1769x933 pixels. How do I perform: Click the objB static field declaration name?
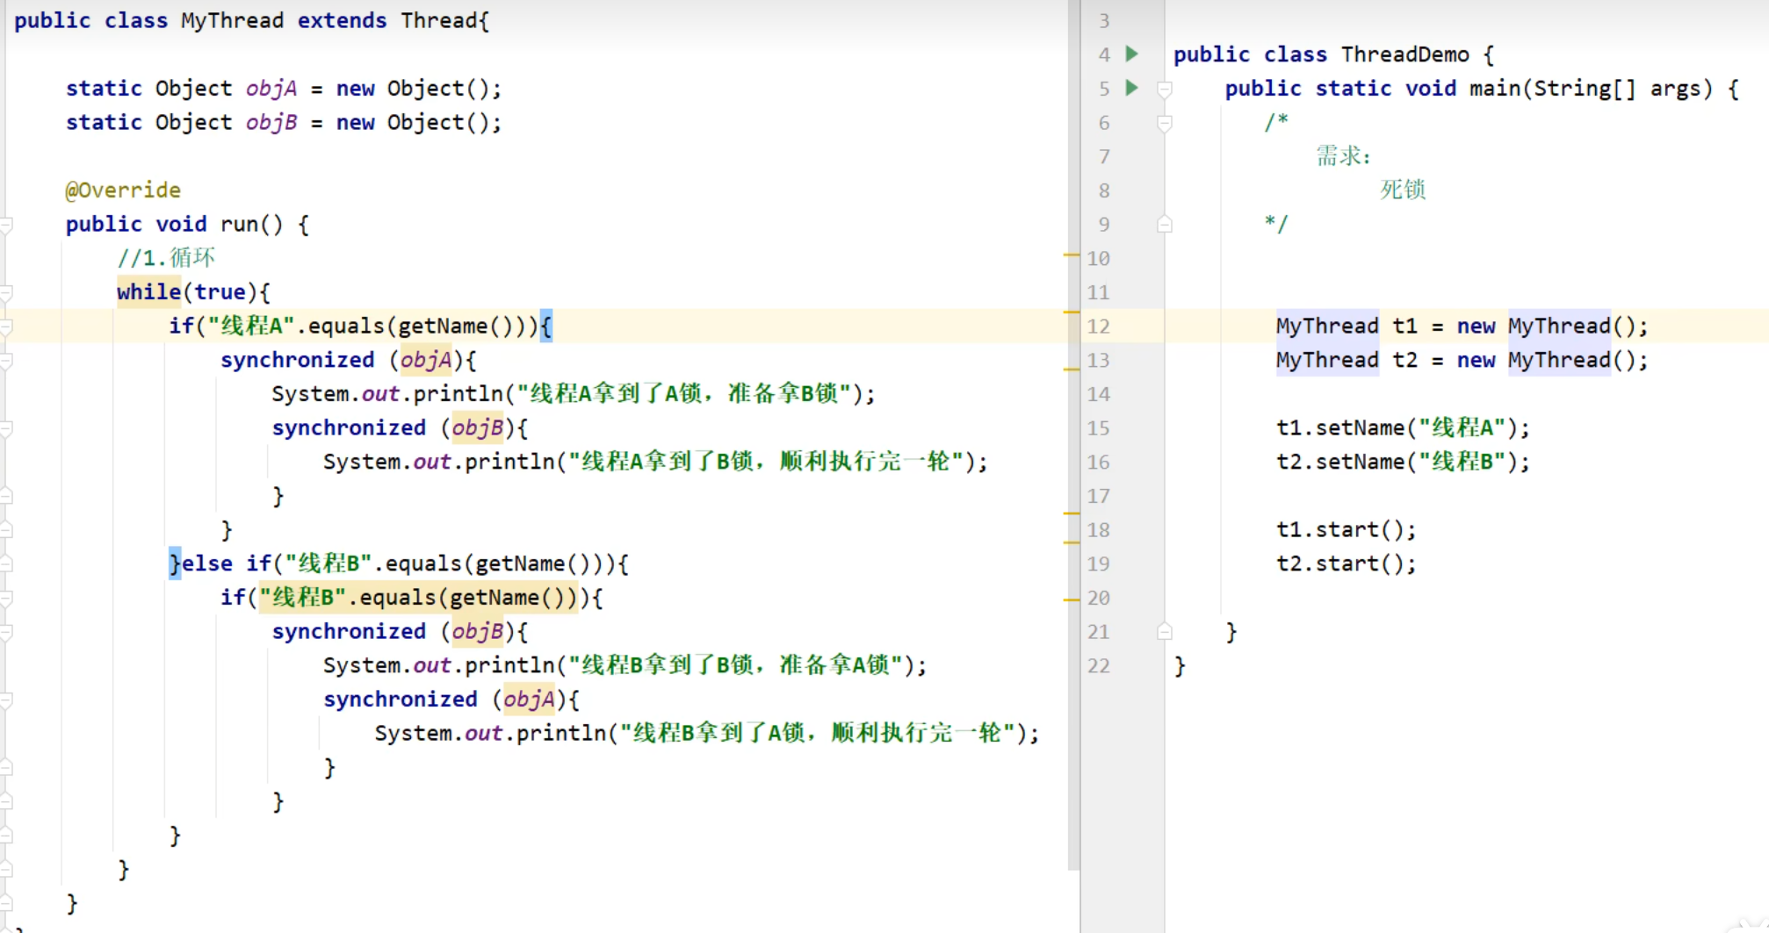pyautogui.click(x=271, y=123)
